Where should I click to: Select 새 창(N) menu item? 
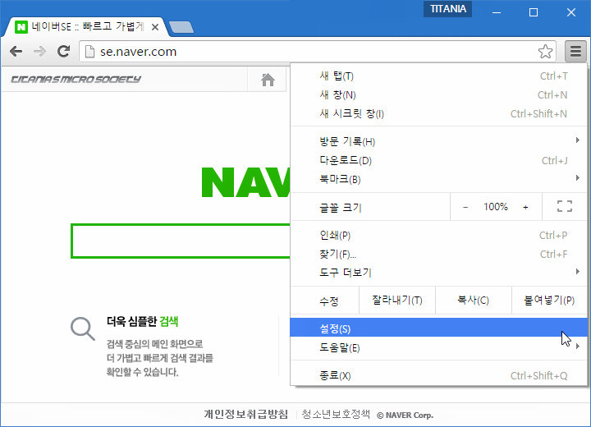point(439,95)
